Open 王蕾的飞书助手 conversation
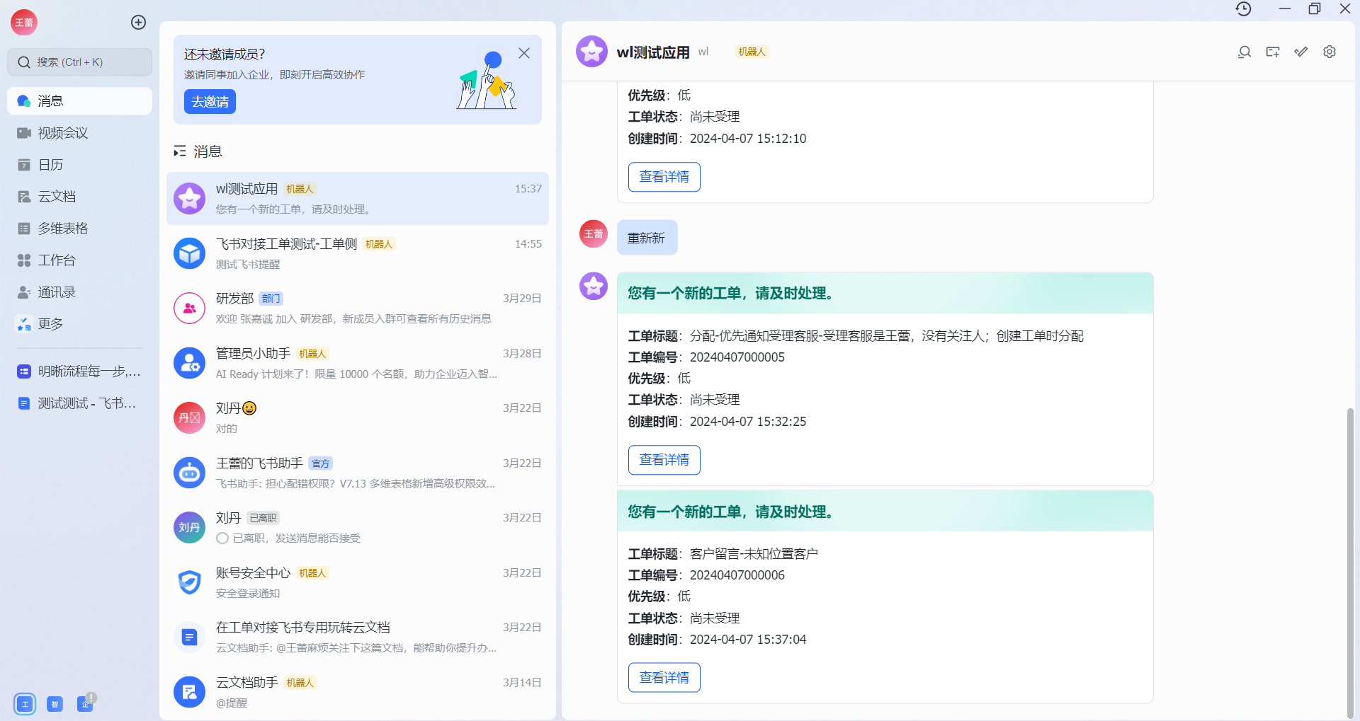This screenshot has width=1360, height=721. point(358,473)
